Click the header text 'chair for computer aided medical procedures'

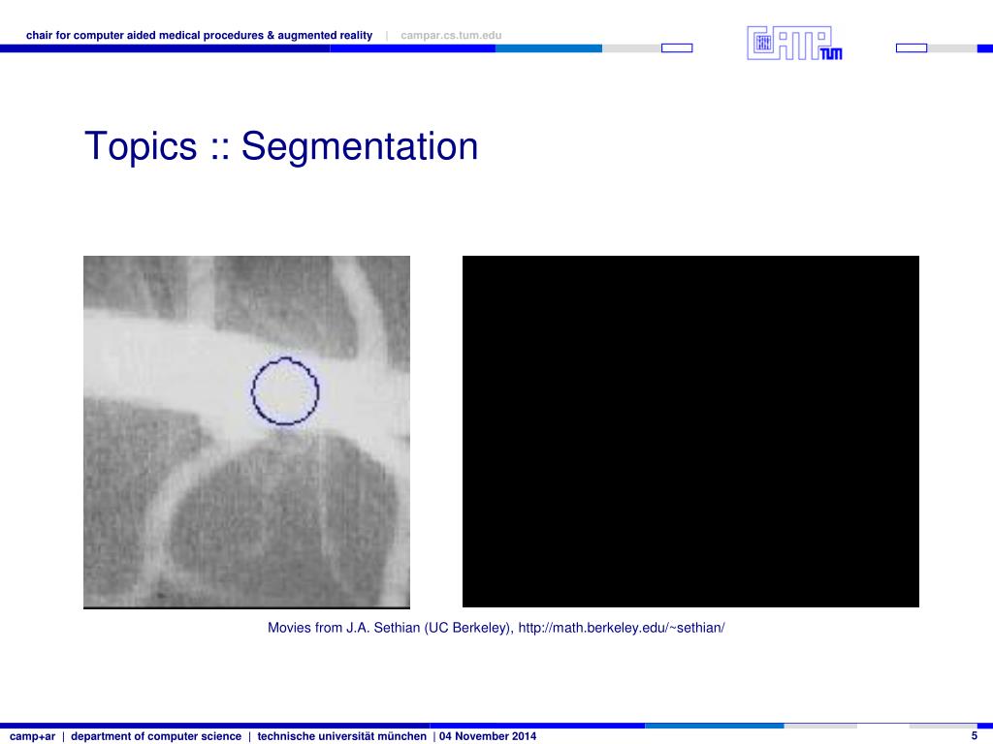tap(145, 36)
